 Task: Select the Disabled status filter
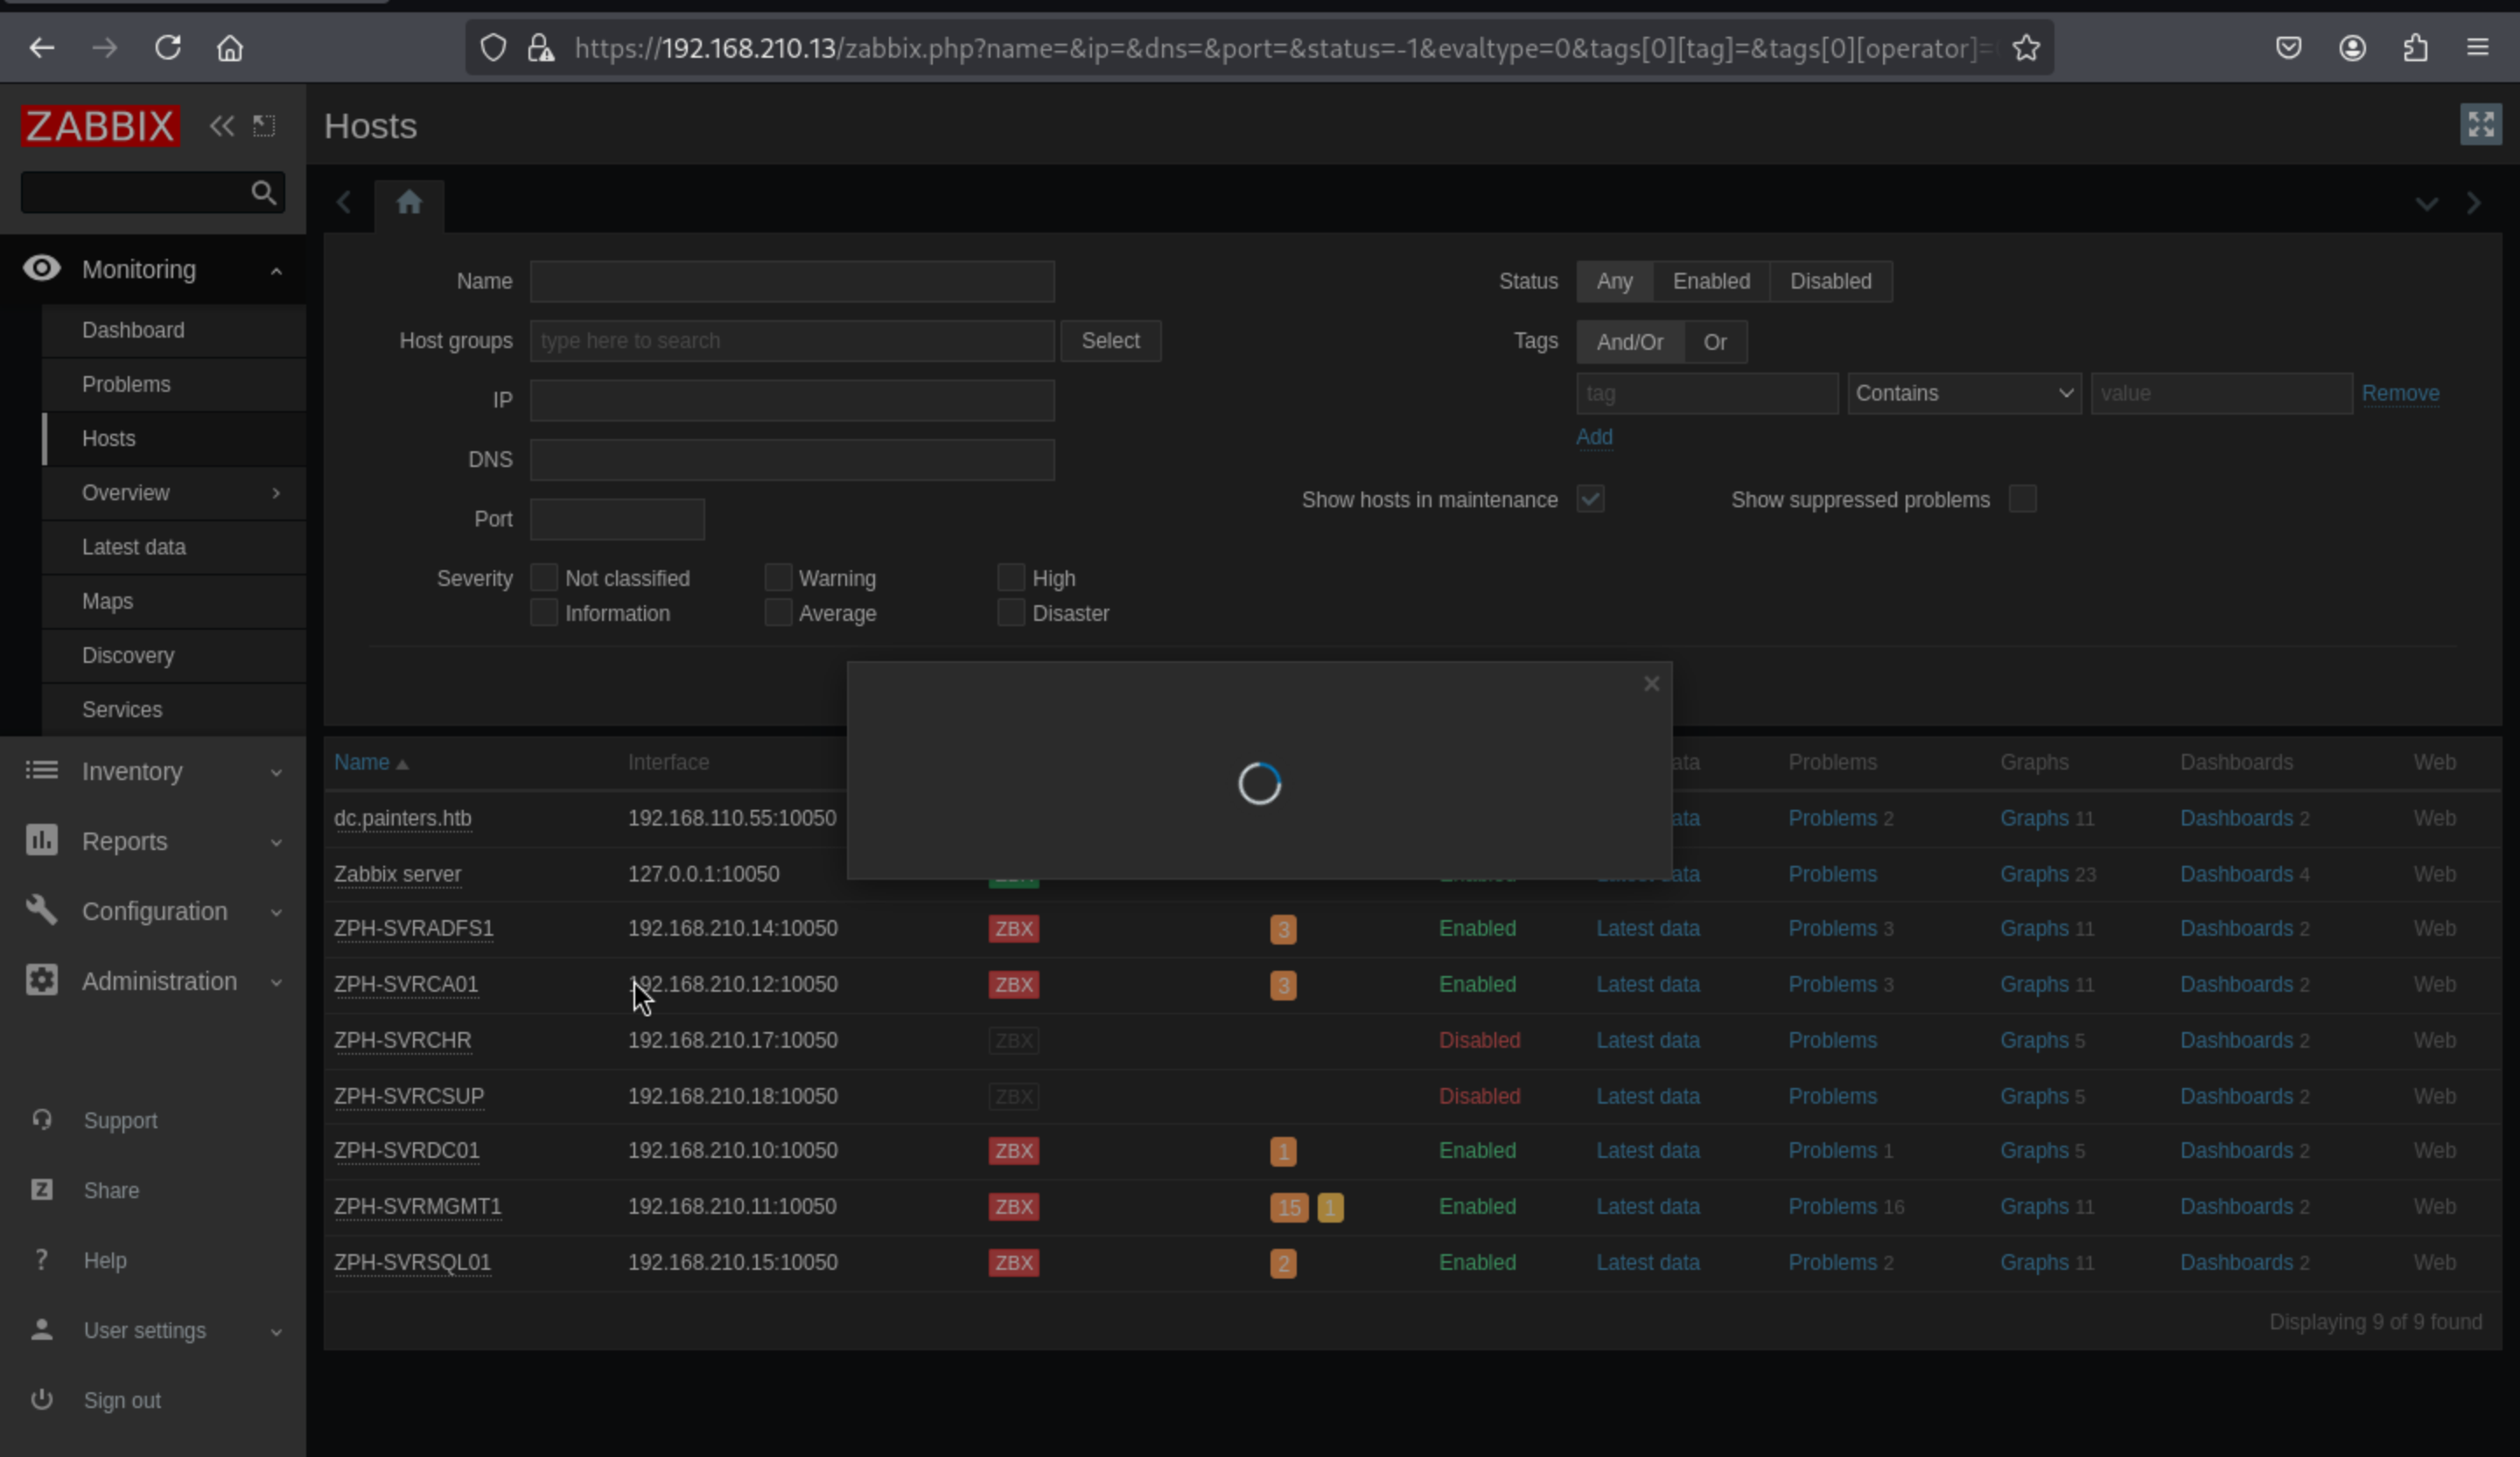coord(1830,282)
